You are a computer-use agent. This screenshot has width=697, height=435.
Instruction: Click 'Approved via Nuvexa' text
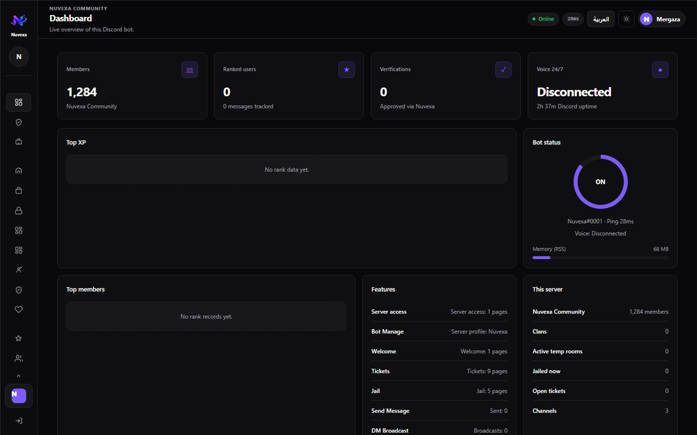coord(407,107)
